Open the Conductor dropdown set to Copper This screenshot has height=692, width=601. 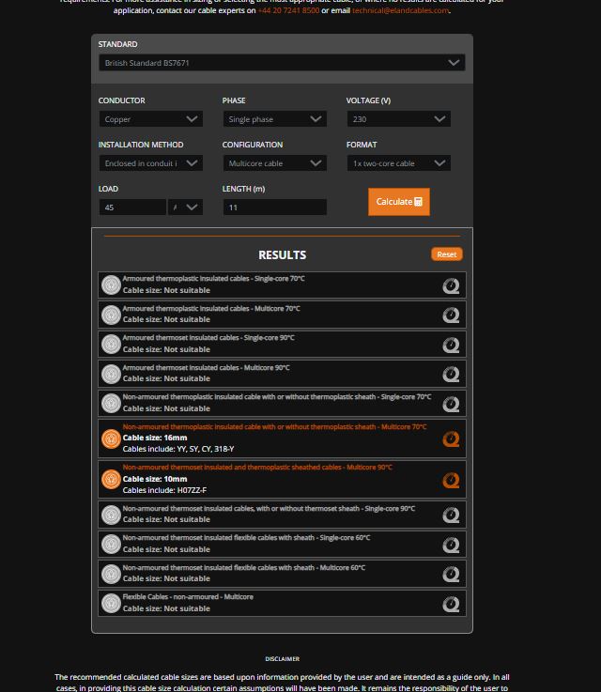tap(150, 119)
